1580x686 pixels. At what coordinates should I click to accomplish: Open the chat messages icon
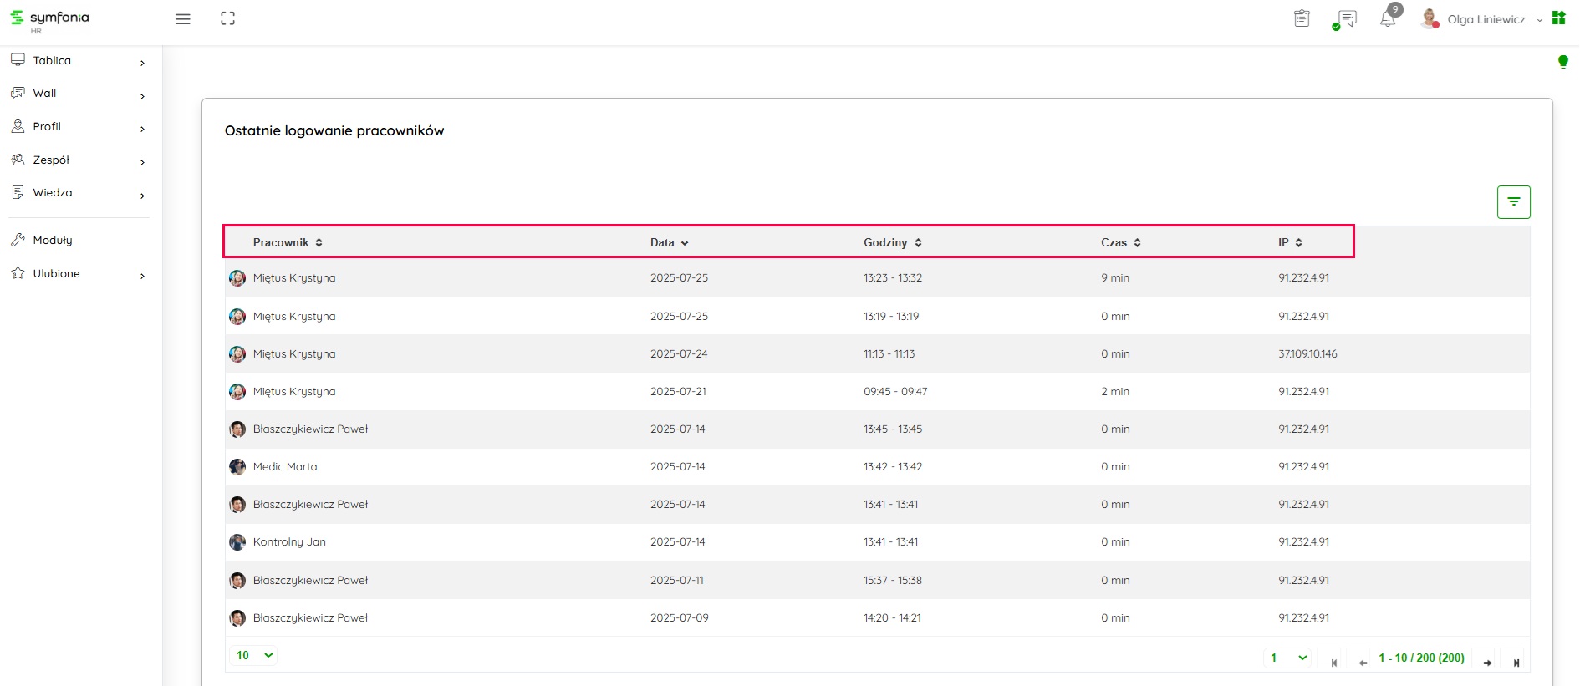pyautogui.click(x=1345, y=19)
